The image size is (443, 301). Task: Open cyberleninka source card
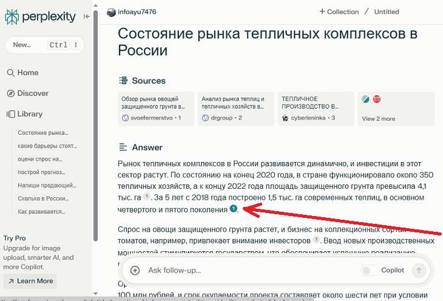[x=316, y=109]
